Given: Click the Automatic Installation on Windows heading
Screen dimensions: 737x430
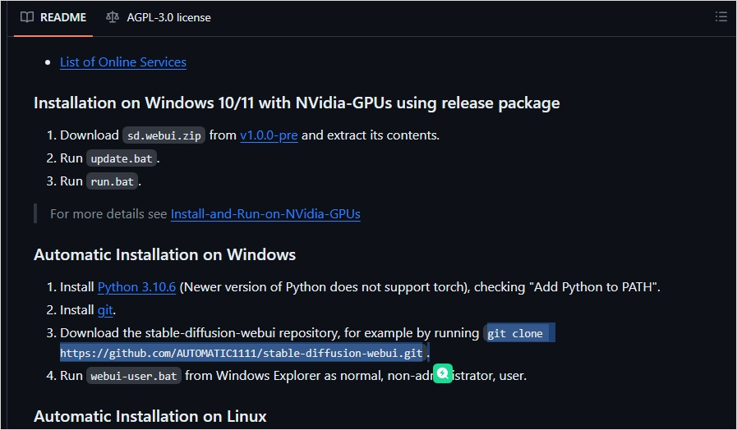Looking at the screenshot, I should point(164,254).
